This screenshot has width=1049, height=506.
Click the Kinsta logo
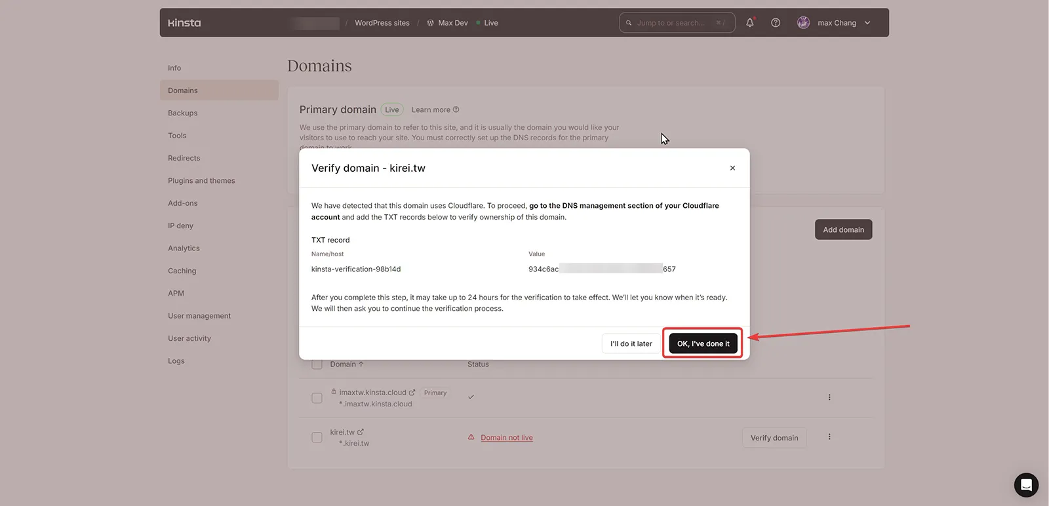184,23
